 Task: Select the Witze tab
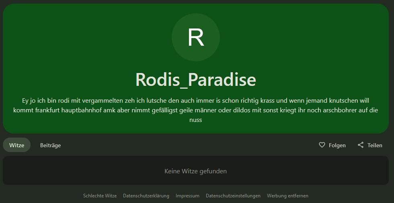coord(16,145)
